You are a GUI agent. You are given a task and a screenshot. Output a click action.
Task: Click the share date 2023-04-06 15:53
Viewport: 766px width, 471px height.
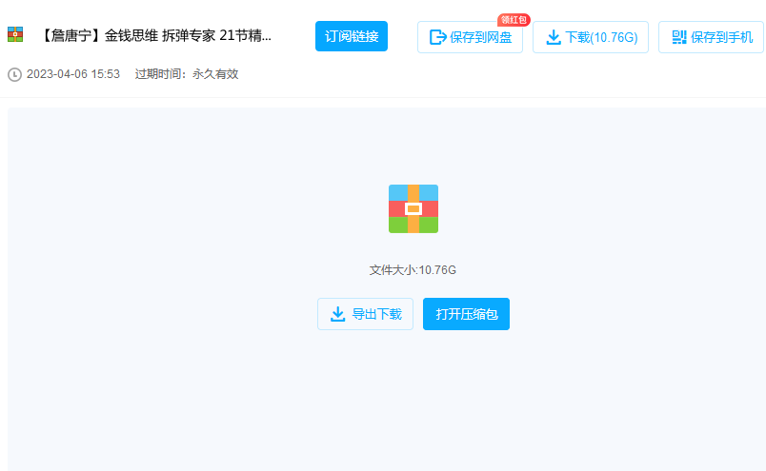pyautogui.click(x=73, y=74)
